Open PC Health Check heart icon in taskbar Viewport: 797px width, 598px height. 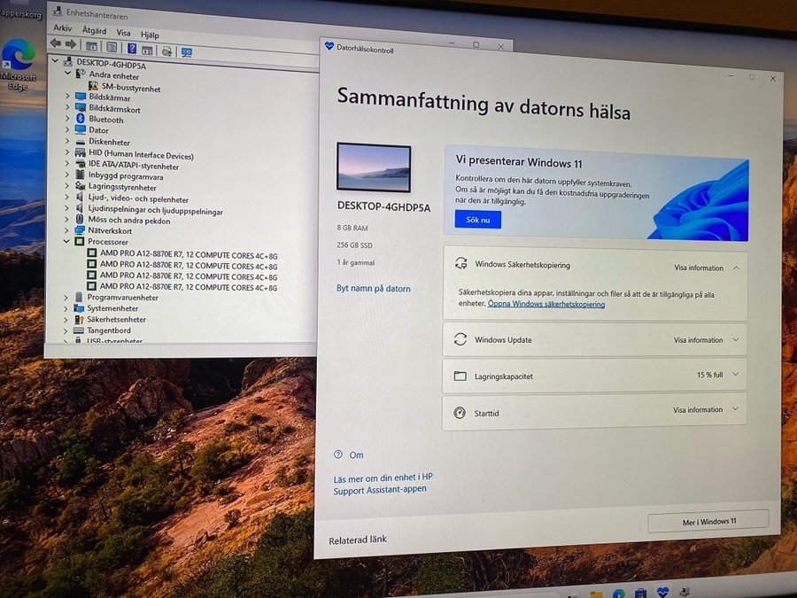663,591
